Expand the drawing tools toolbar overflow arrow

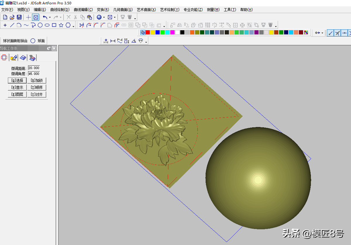(73, 26)
